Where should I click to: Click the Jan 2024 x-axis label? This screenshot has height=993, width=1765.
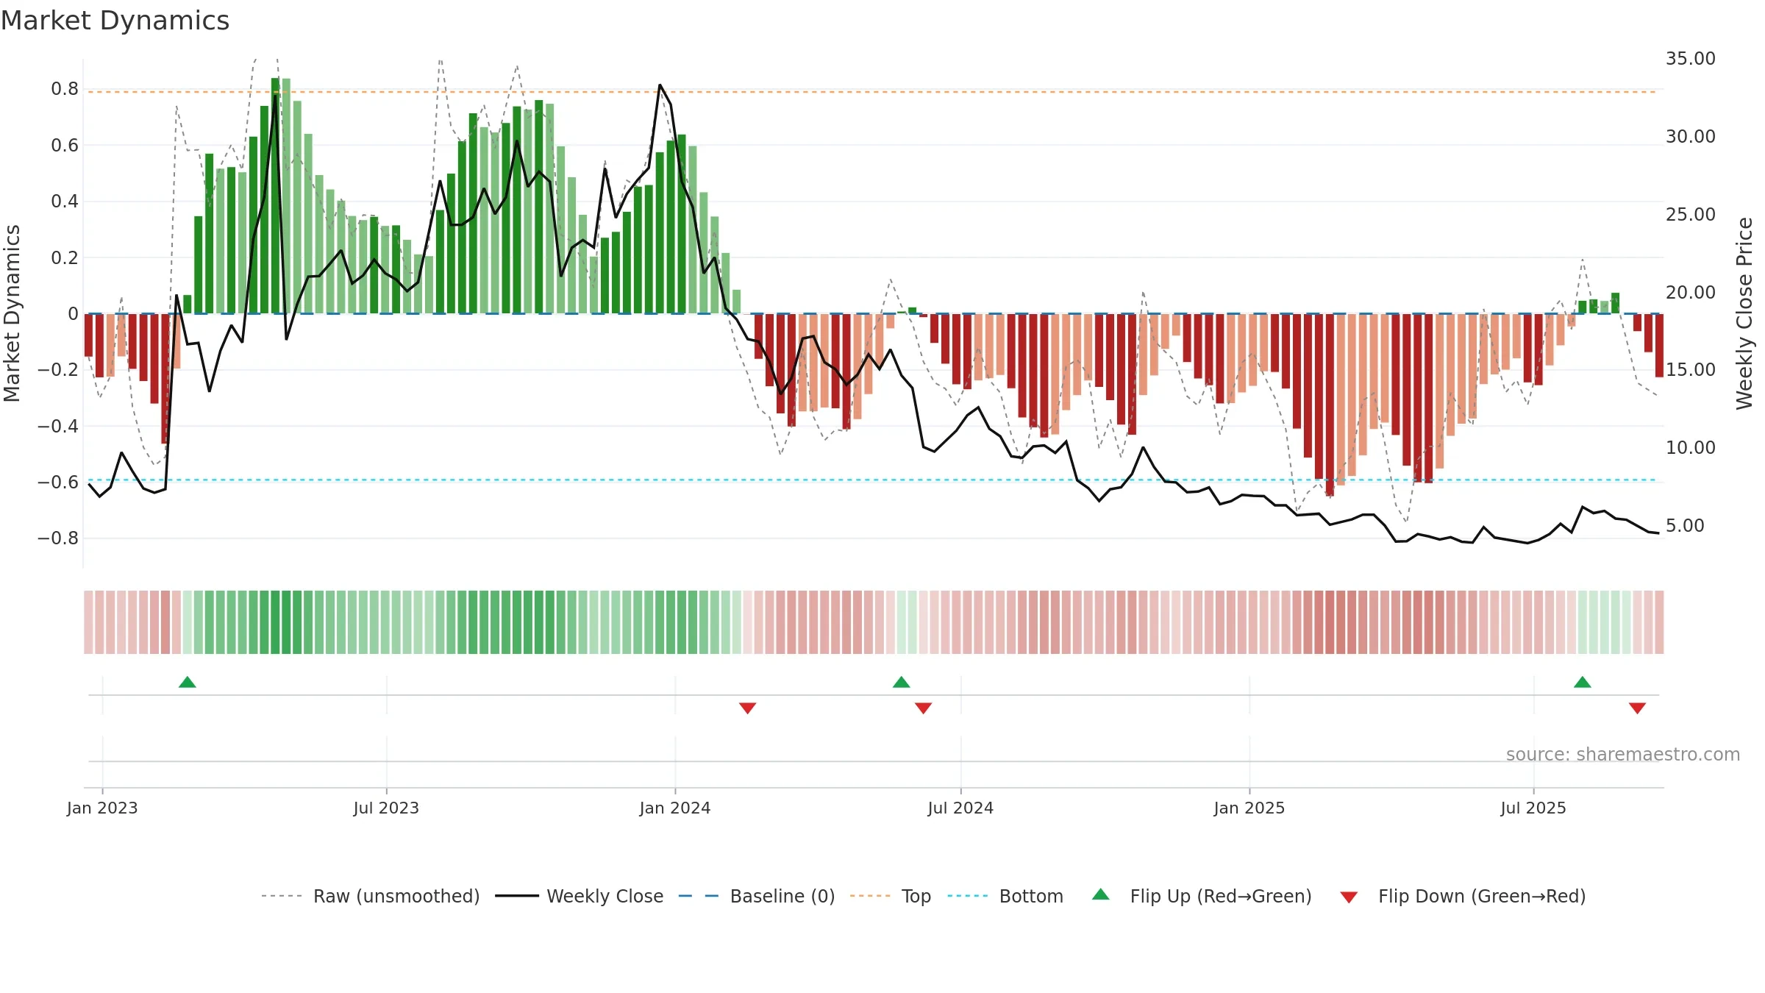675,808
